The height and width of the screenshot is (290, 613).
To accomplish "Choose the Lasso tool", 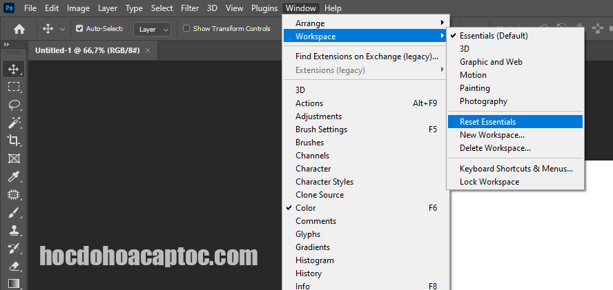I will [x=13, y=105].
